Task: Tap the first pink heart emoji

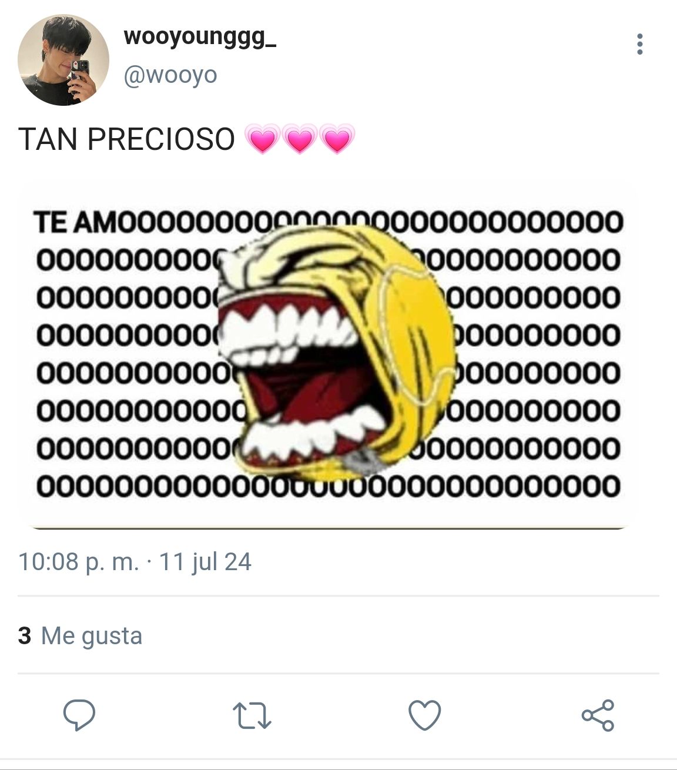Action: 262,139
